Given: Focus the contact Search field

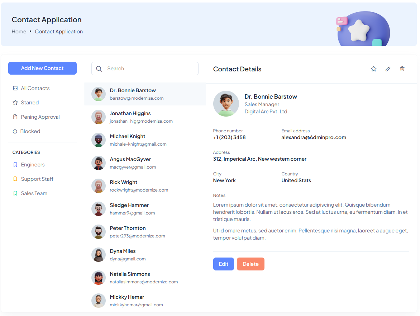Looking at the screenshot, I should coord(151,69).
